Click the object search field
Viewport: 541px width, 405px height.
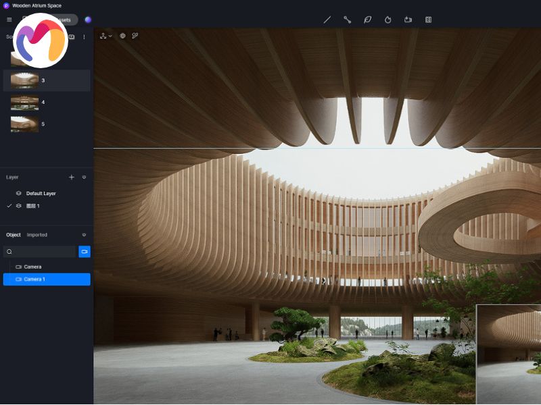[x=41, y=252]
